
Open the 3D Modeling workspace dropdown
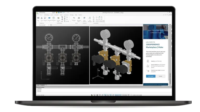(x=46, y=12)
